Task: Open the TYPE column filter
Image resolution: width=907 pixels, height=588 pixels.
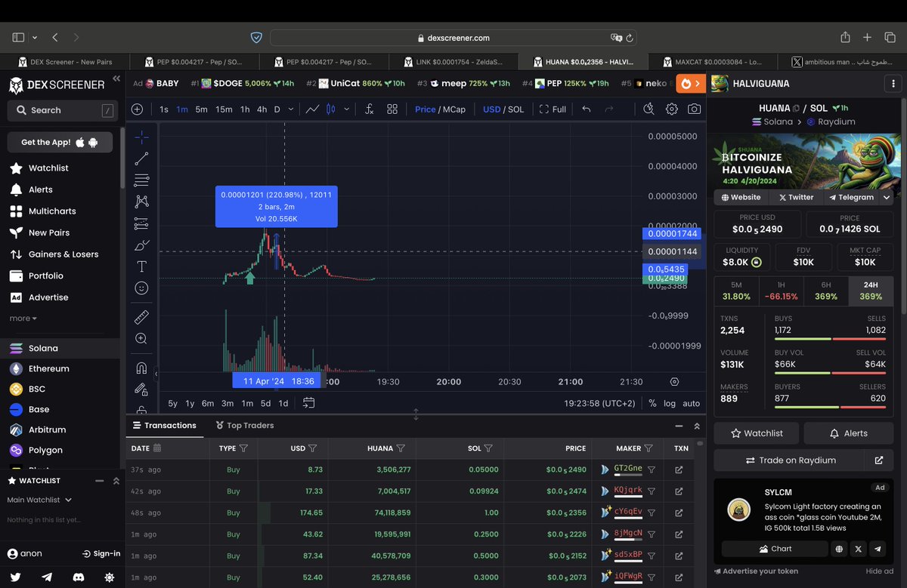Action: click(243, 448)
